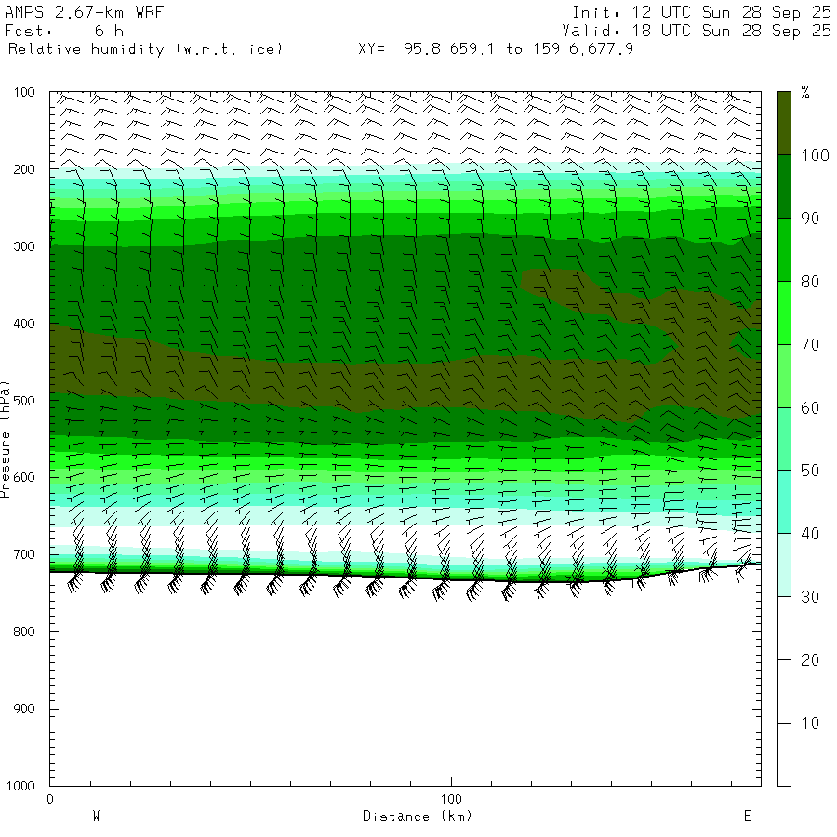Click the colorbar label 60

pyautogui.click(x=810, y=408)
